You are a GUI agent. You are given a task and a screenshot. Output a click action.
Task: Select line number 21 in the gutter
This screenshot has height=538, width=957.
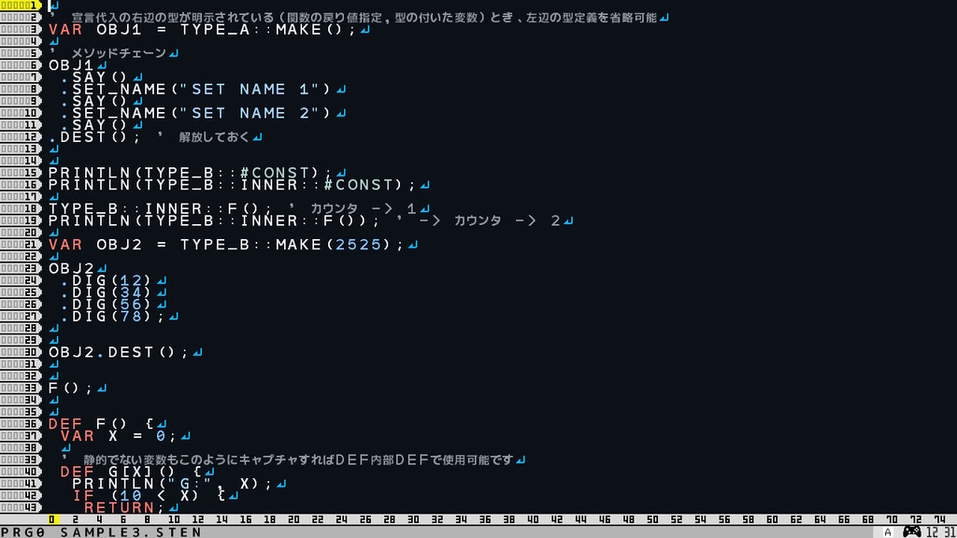21,245
